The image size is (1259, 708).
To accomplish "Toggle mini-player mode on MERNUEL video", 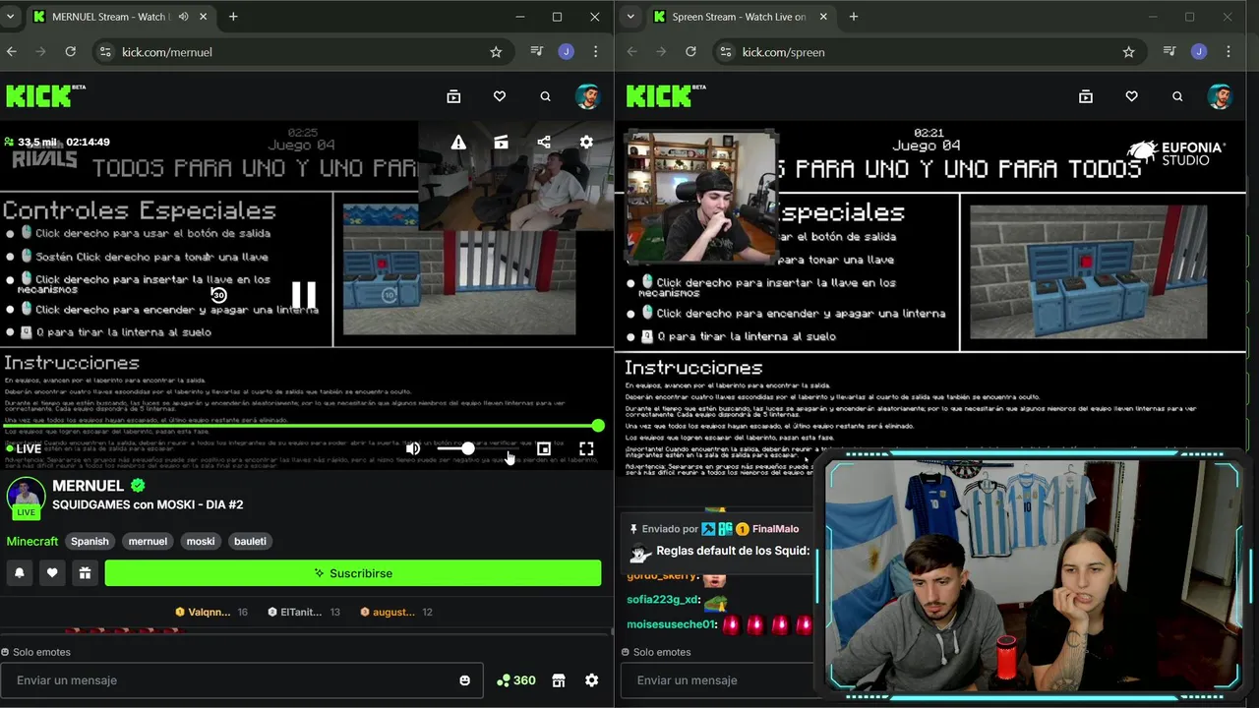I will click(543, 448).
